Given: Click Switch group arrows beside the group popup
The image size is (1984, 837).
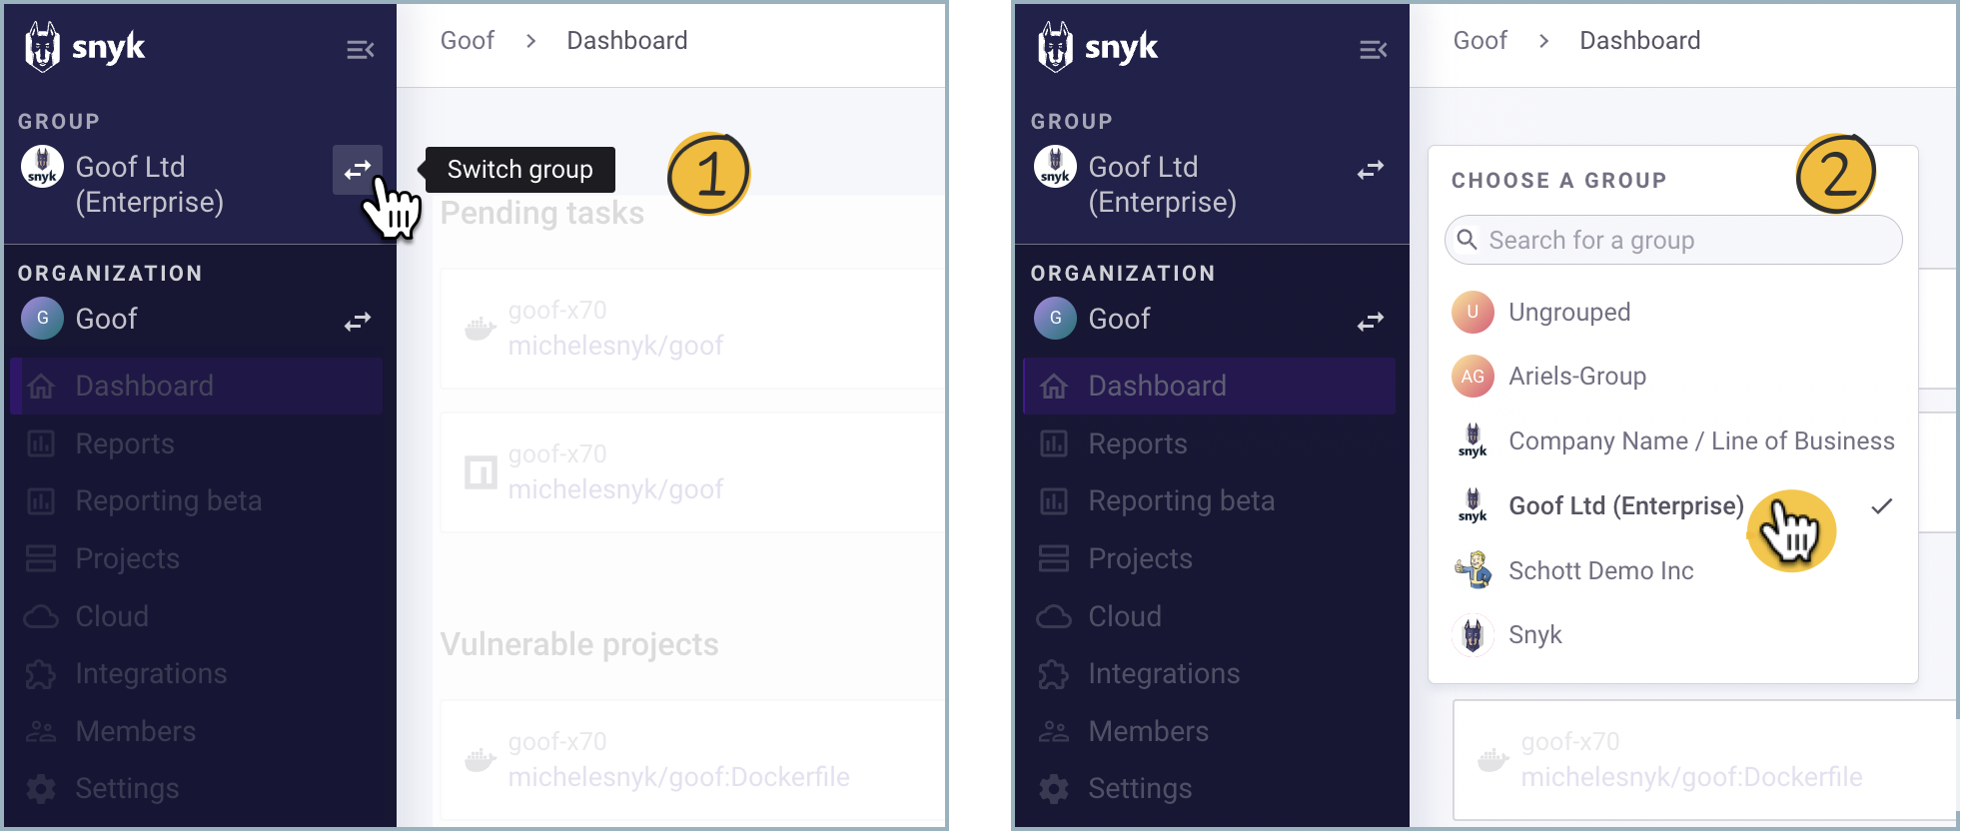Looking at the screenshot, I should (x=1370, y=170).
